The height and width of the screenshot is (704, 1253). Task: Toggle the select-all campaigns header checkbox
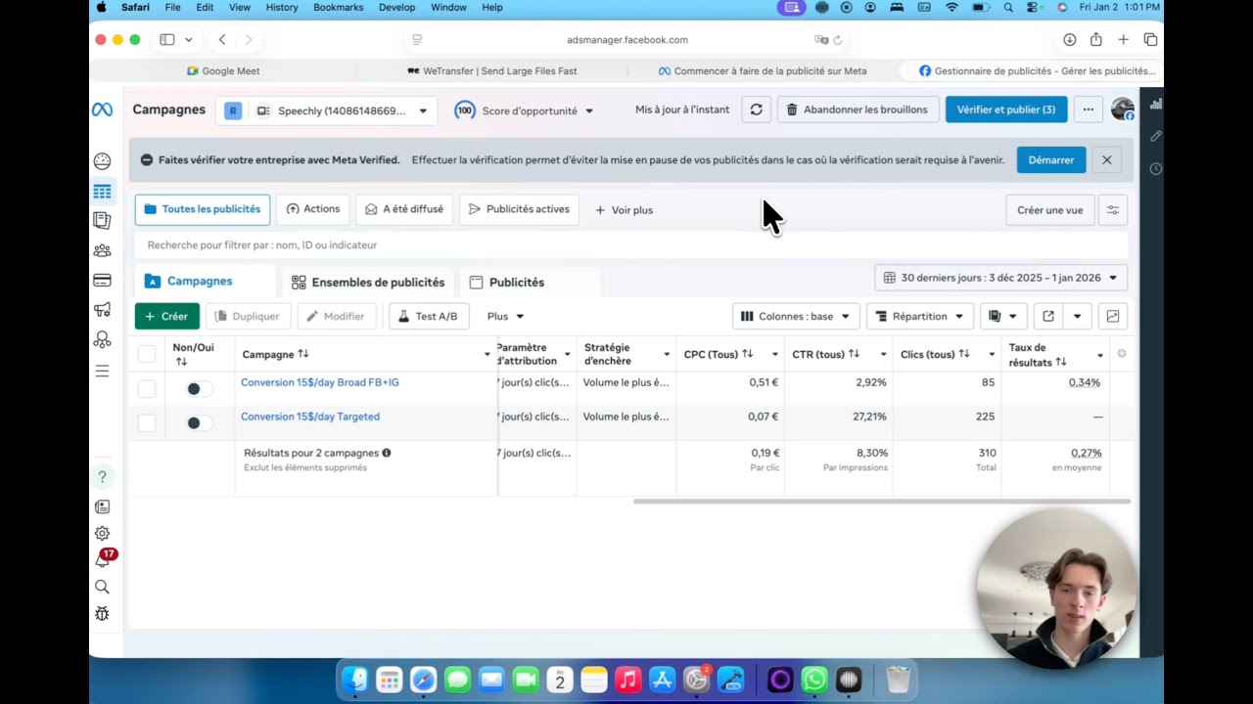(x=147, y=354)
